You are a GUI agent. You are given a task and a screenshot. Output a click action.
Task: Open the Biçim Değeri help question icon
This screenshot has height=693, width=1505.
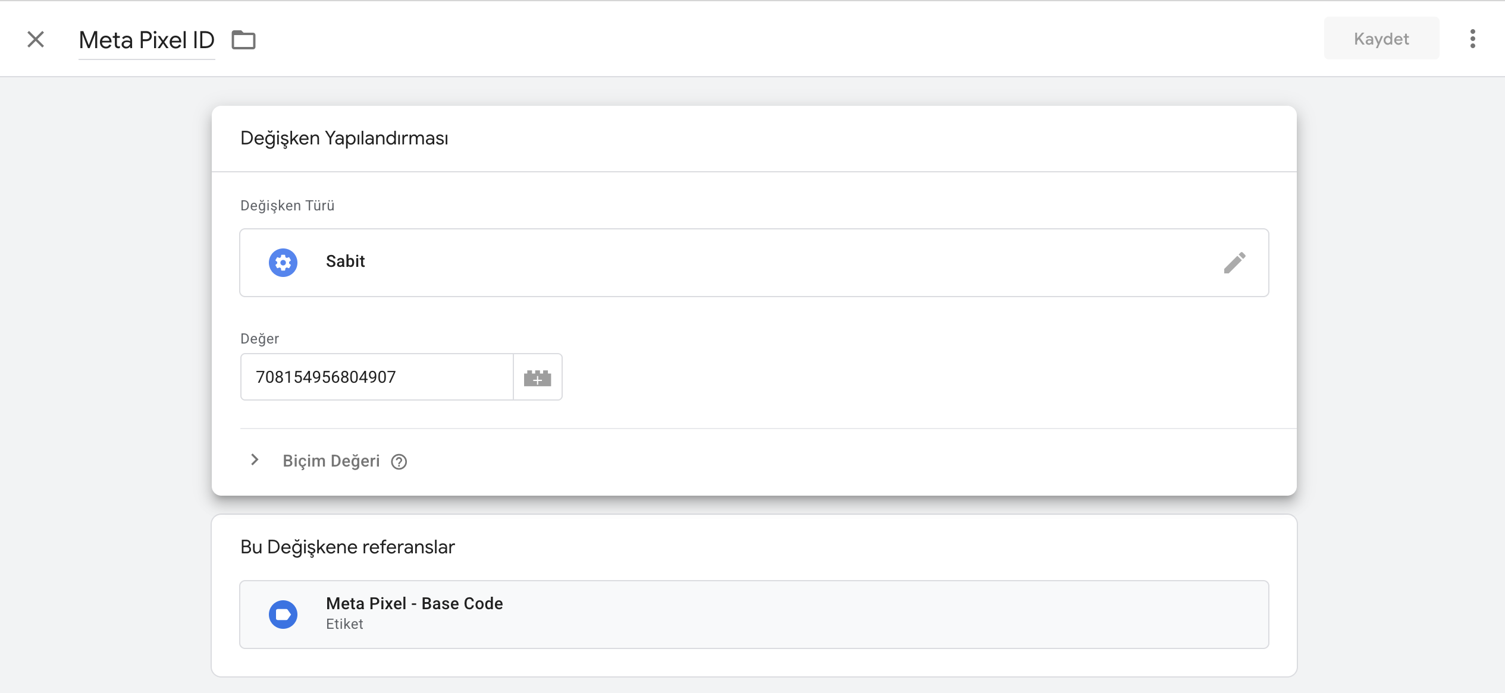coord(399,462)
